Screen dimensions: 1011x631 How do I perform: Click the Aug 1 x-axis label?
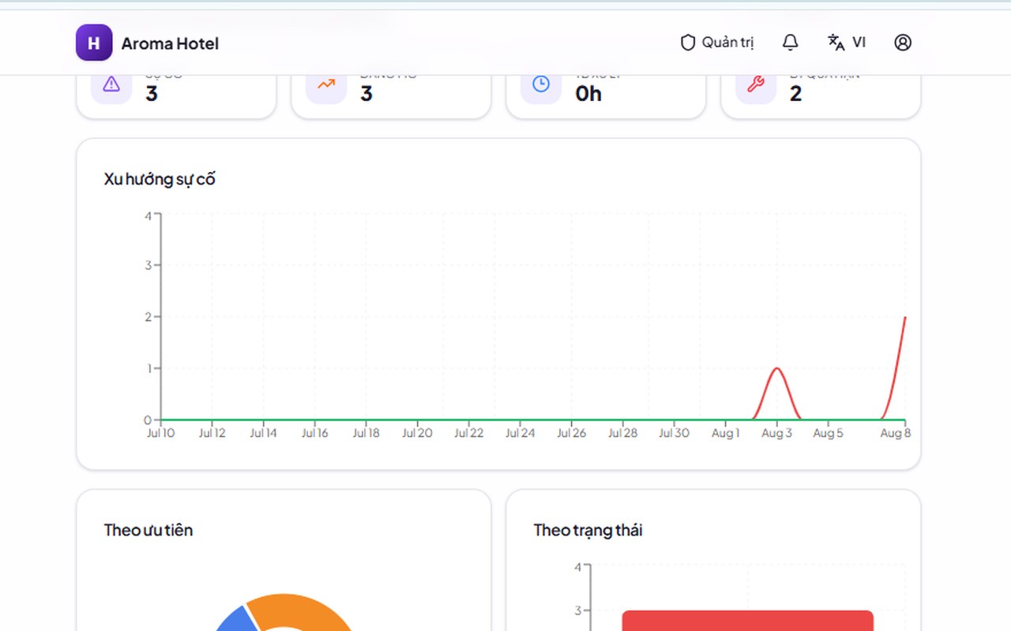tap(726, 433)
